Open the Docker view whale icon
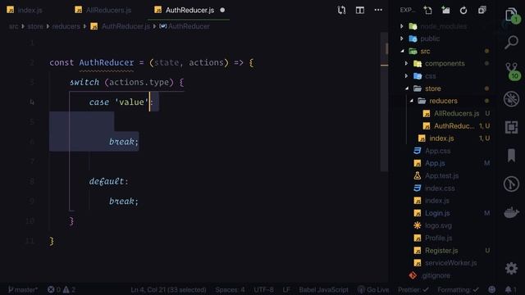 tap(511, 212)
